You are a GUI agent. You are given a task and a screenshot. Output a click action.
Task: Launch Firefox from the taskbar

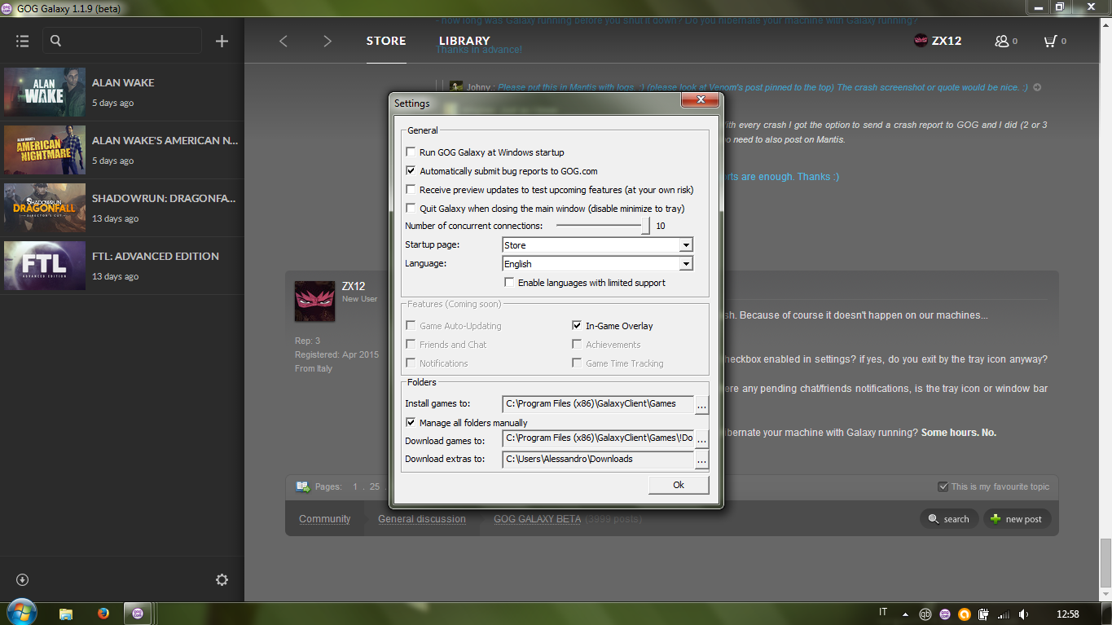[103, 614]
